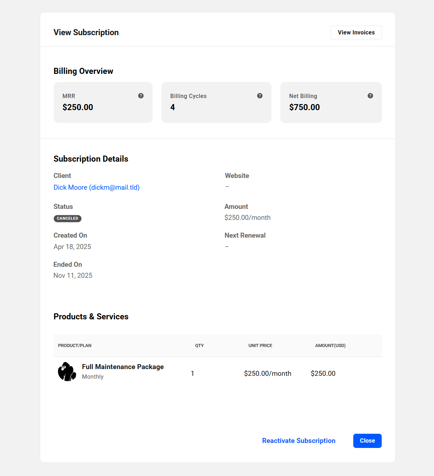Click Reactivate Subscription
This screenshot has width=434, height=476.
[299, 441]
